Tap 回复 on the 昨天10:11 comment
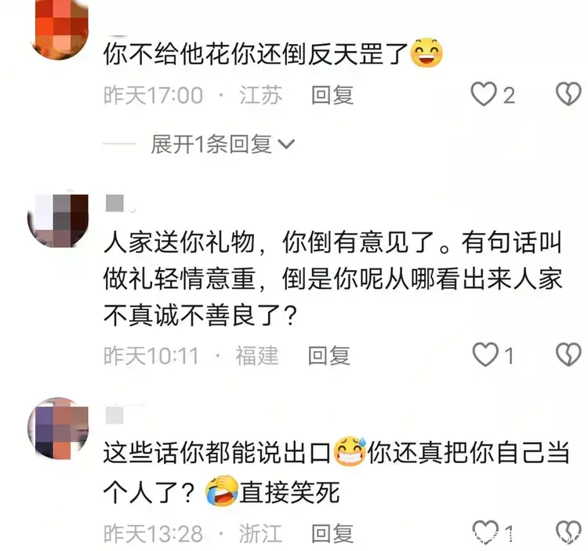Image resolution: width=588 pixels, height=551 pixels. coord(328,356)
